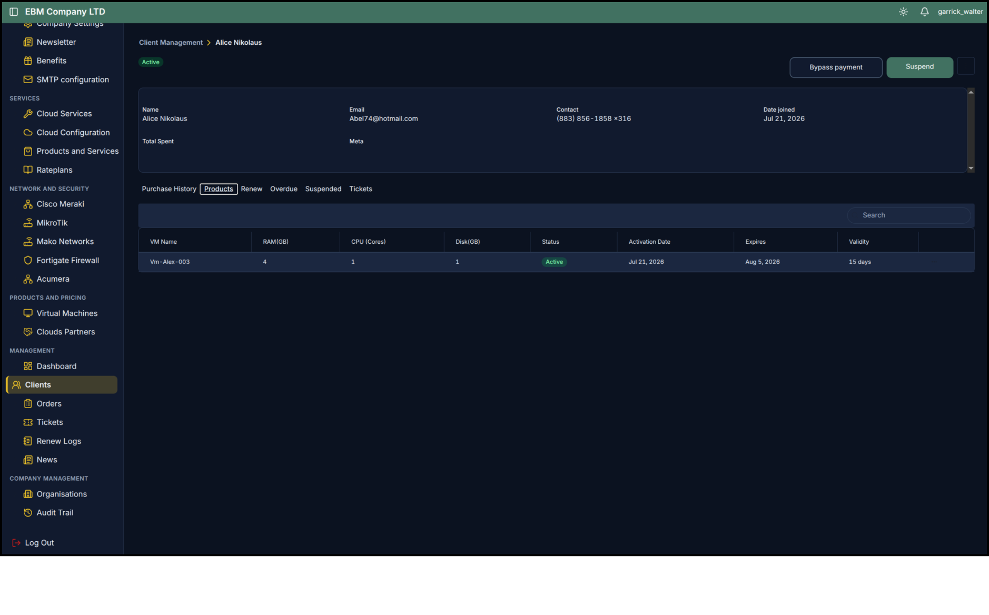Sort by RAM(GB) column header
The image size is (989, 615).
click(275, 242)
